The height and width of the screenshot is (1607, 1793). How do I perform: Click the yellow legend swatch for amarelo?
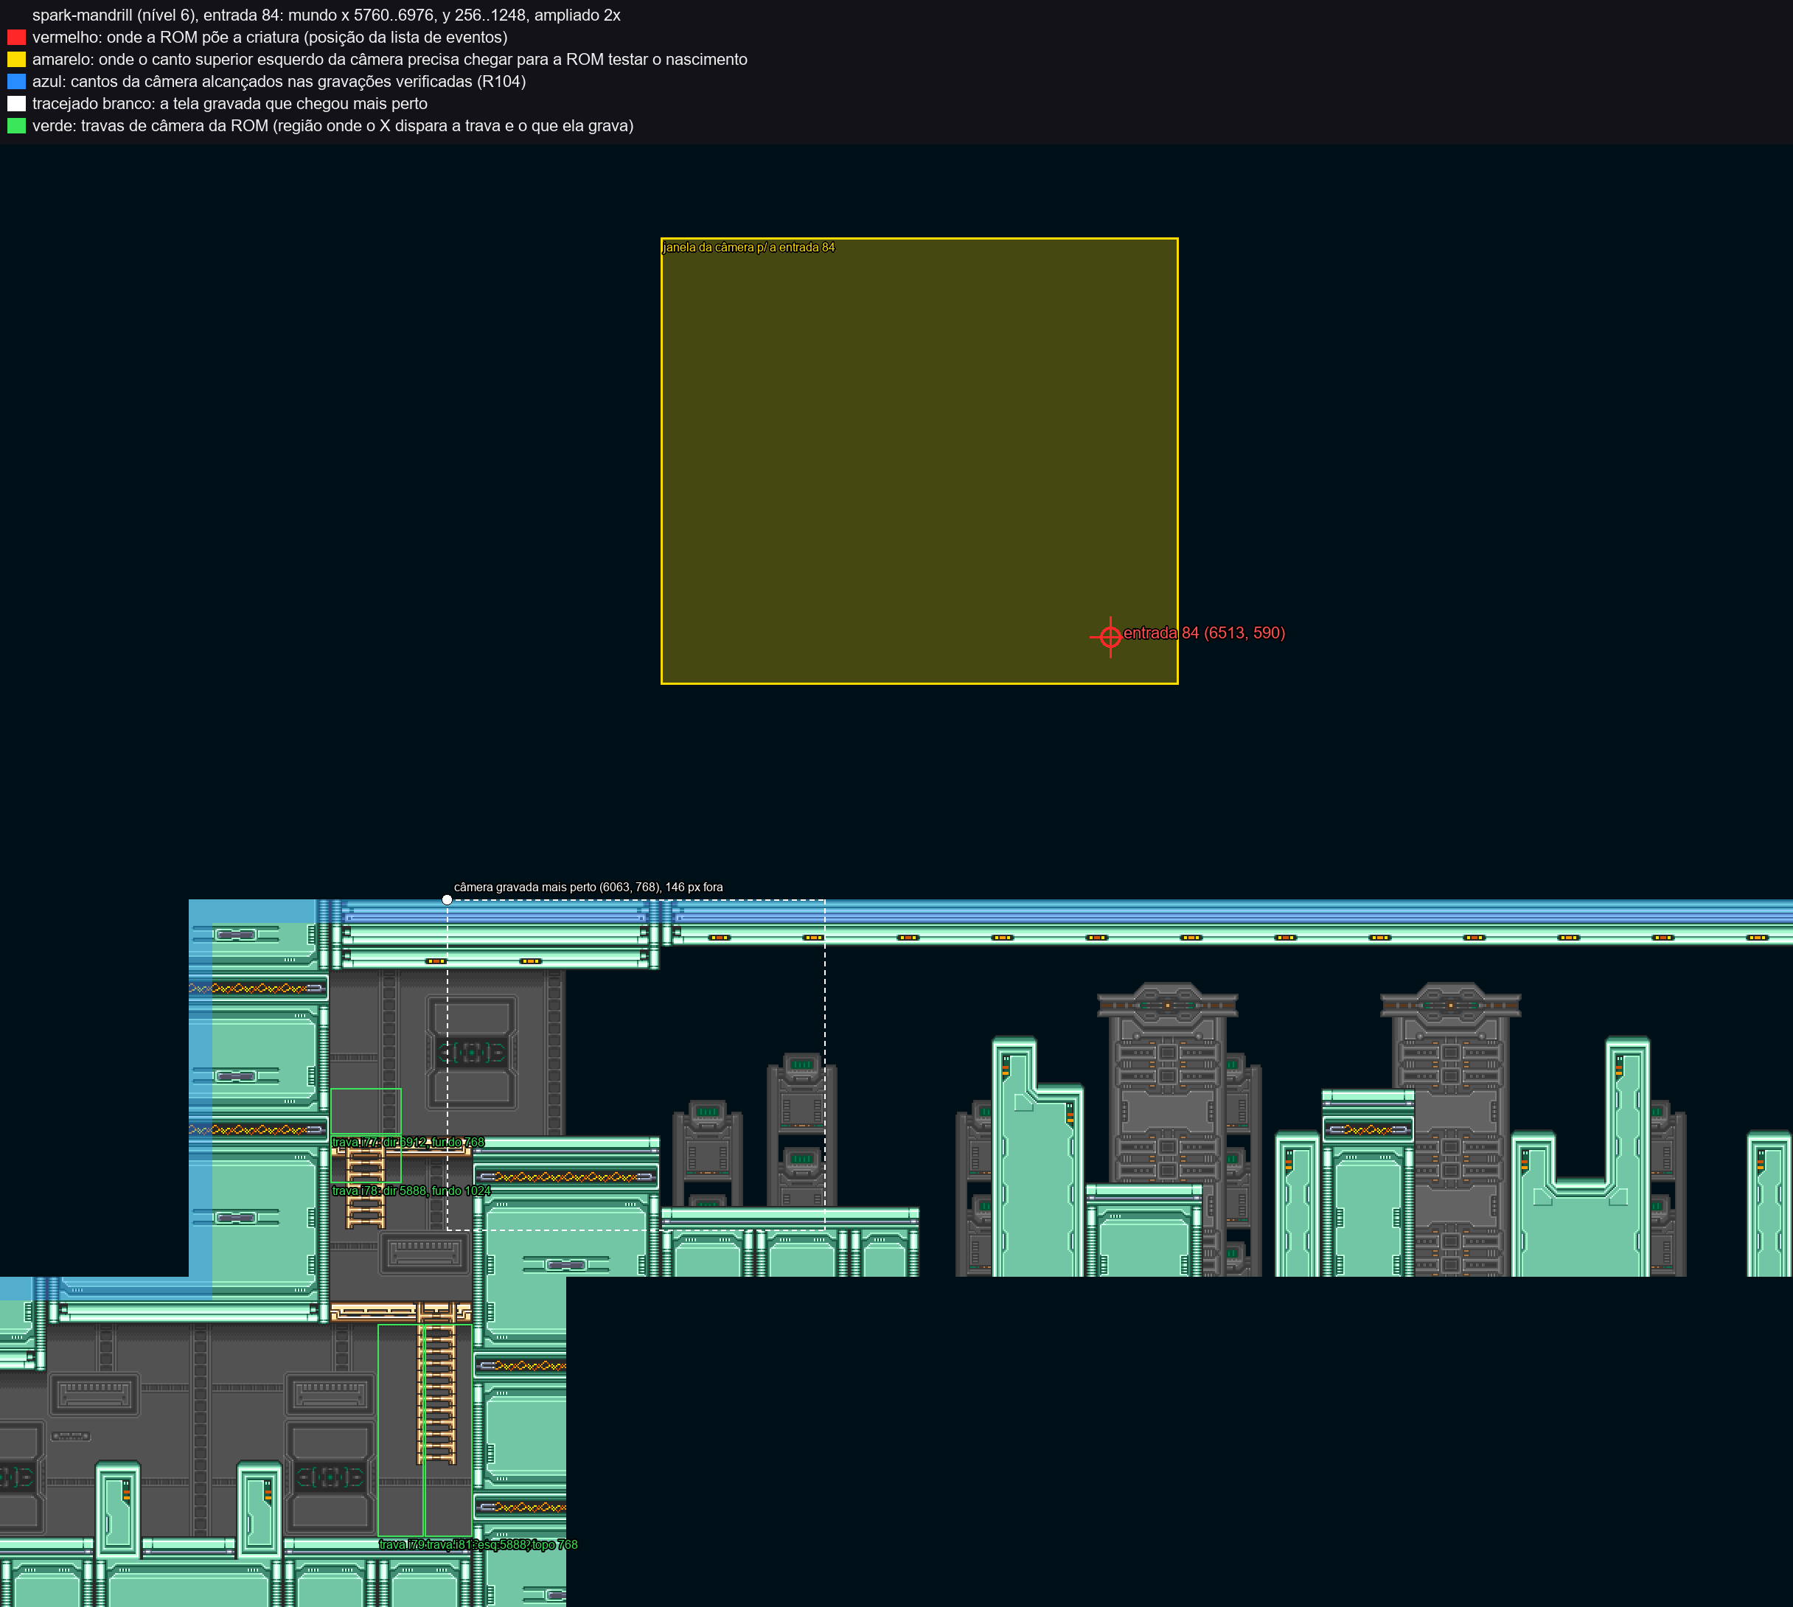click(x=16, y=59)
